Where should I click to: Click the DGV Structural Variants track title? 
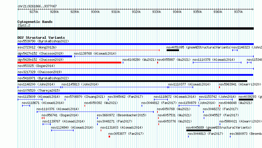coord(41,38)
